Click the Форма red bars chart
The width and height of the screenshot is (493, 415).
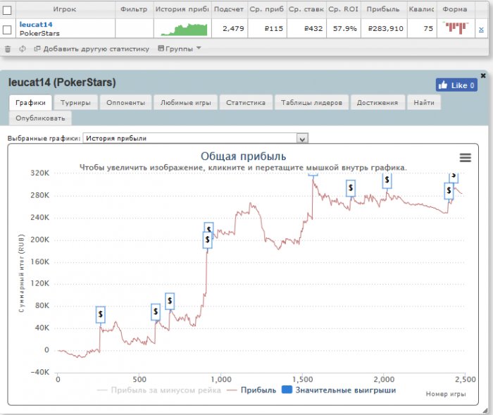coord(456,27)
